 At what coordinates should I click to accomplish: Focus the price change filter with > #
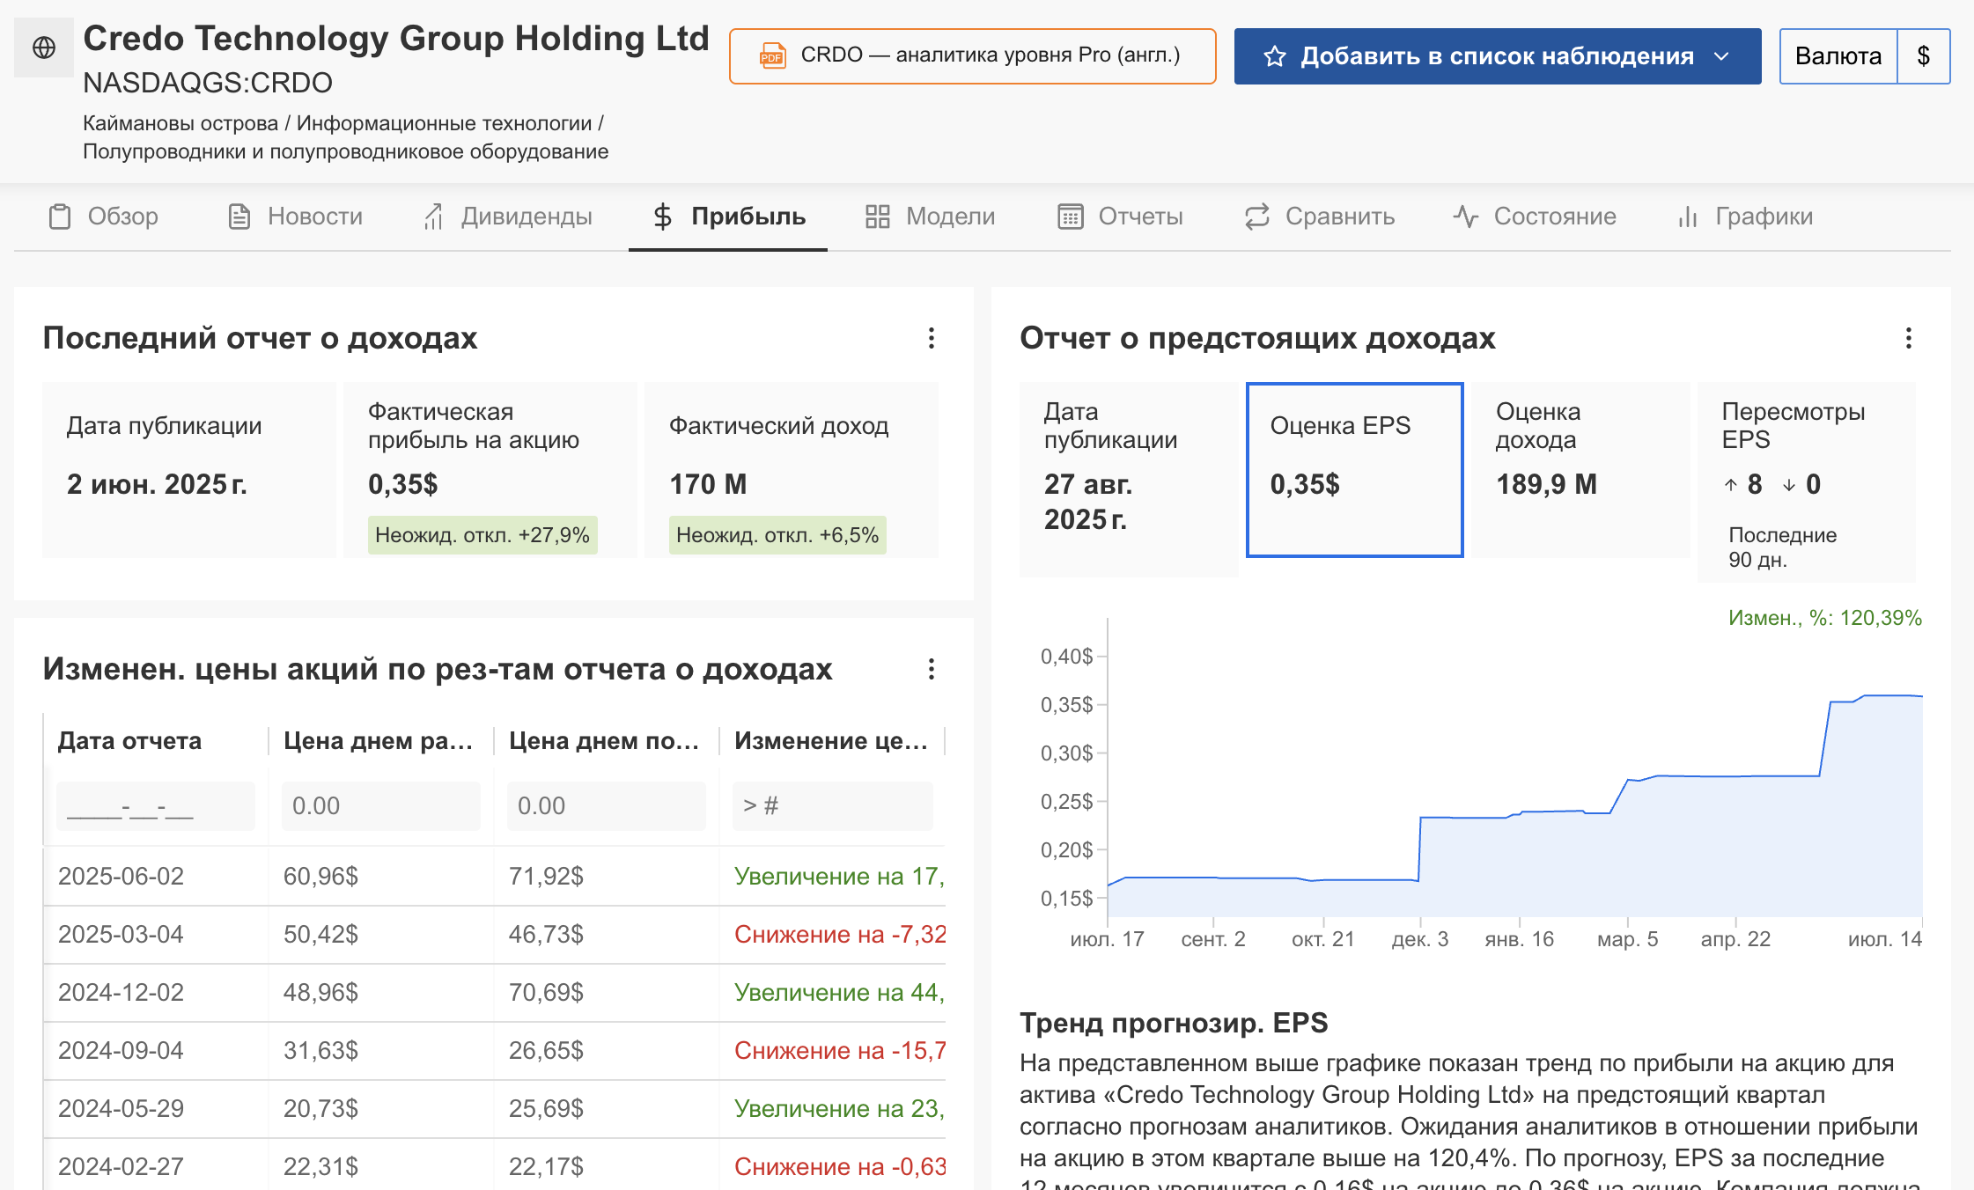[x=832, y=806]
